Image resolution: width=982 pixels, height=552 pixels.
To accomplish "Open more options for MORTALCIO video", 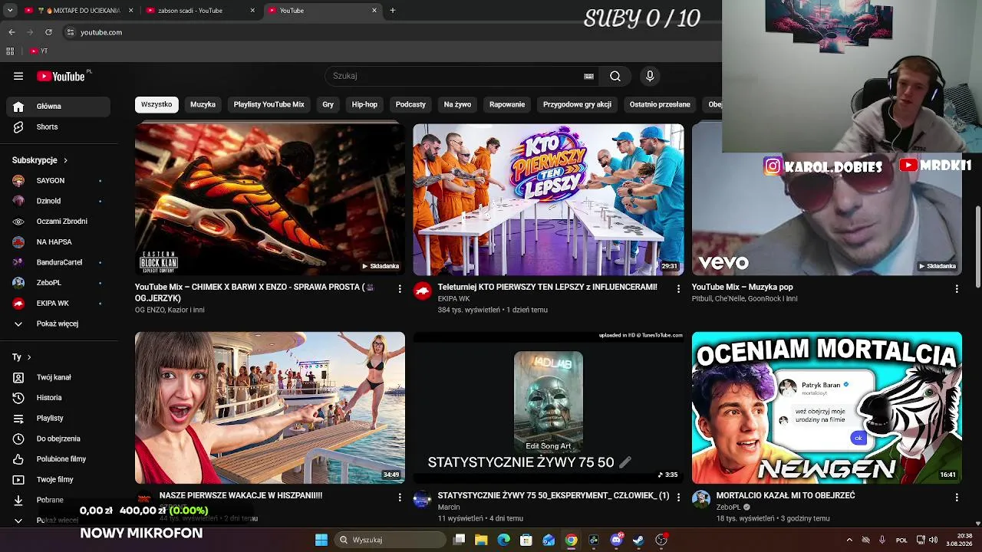I will (x=957, y=497).
